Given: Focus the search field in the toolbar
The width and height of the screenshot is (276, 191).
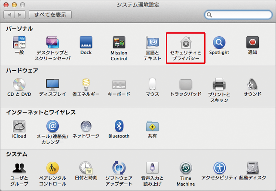Looking at the screenshot, I should click(x=238, y=15).
